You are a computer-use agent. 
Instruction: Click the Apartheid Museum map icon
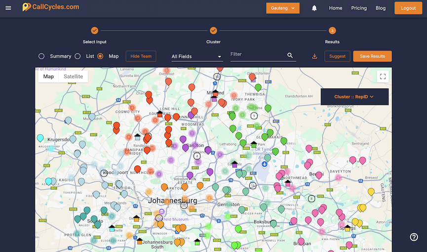click(x=161, y=211)
